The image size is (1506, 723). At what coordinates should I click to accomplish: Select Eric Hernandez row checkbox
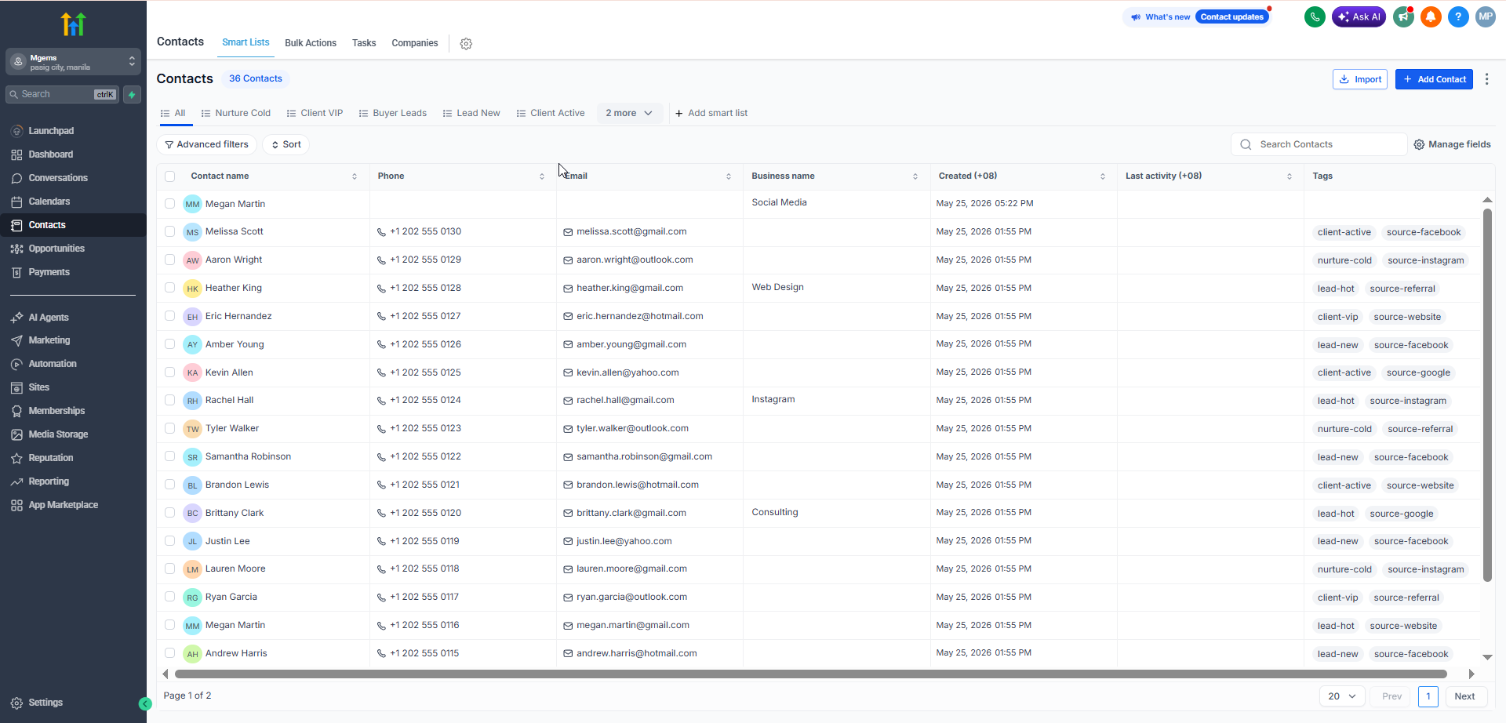click(169, 316)
